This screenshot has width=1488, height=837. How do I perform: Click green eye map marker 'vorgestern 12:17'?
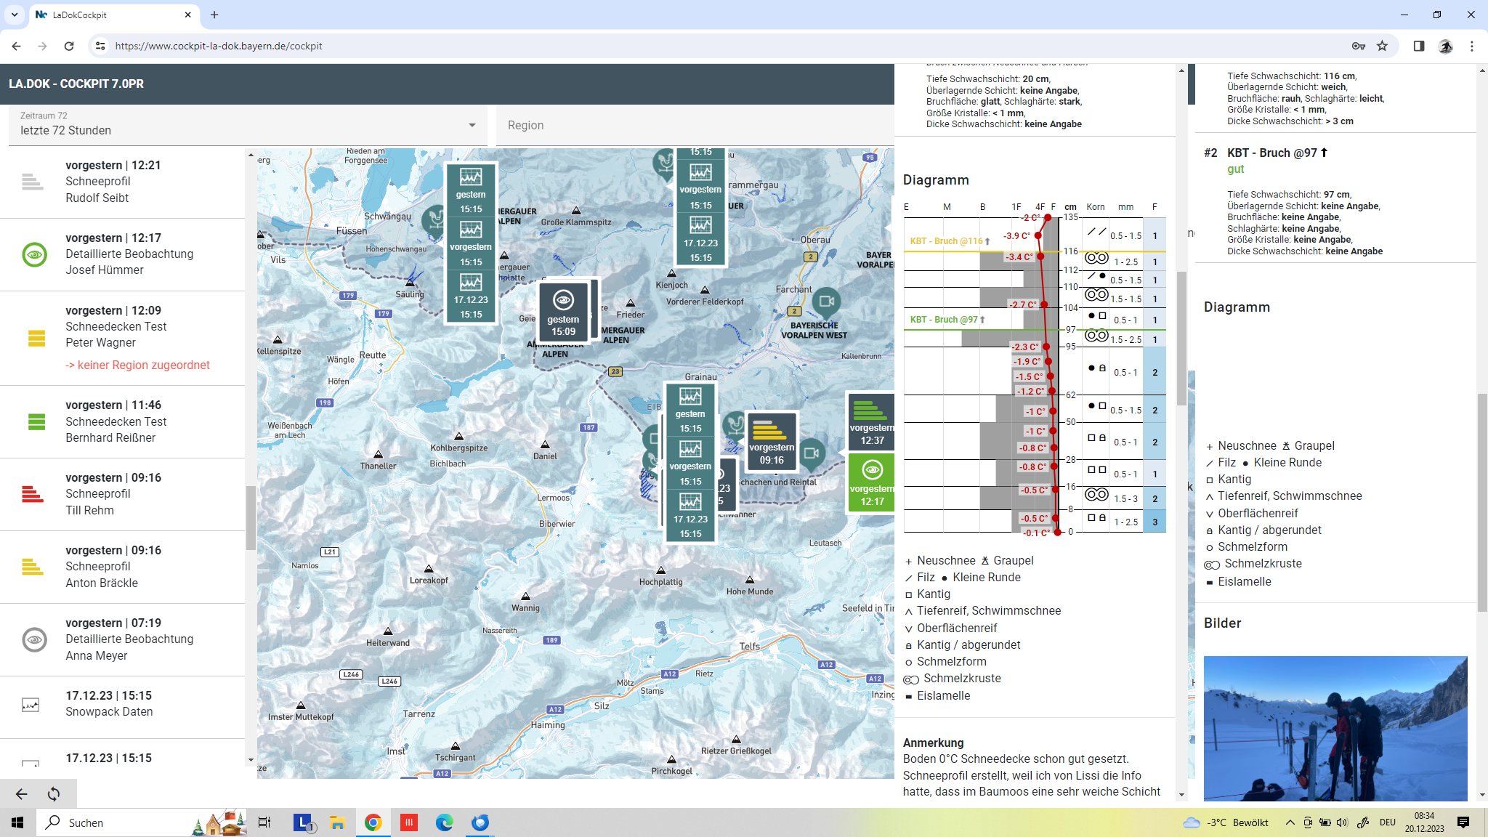tap(871, 482)
